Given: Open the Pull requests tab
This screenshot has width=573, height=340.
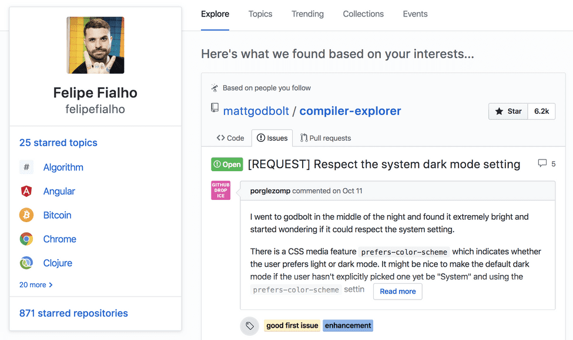Looking at the screenshot, I should point(326,138).
